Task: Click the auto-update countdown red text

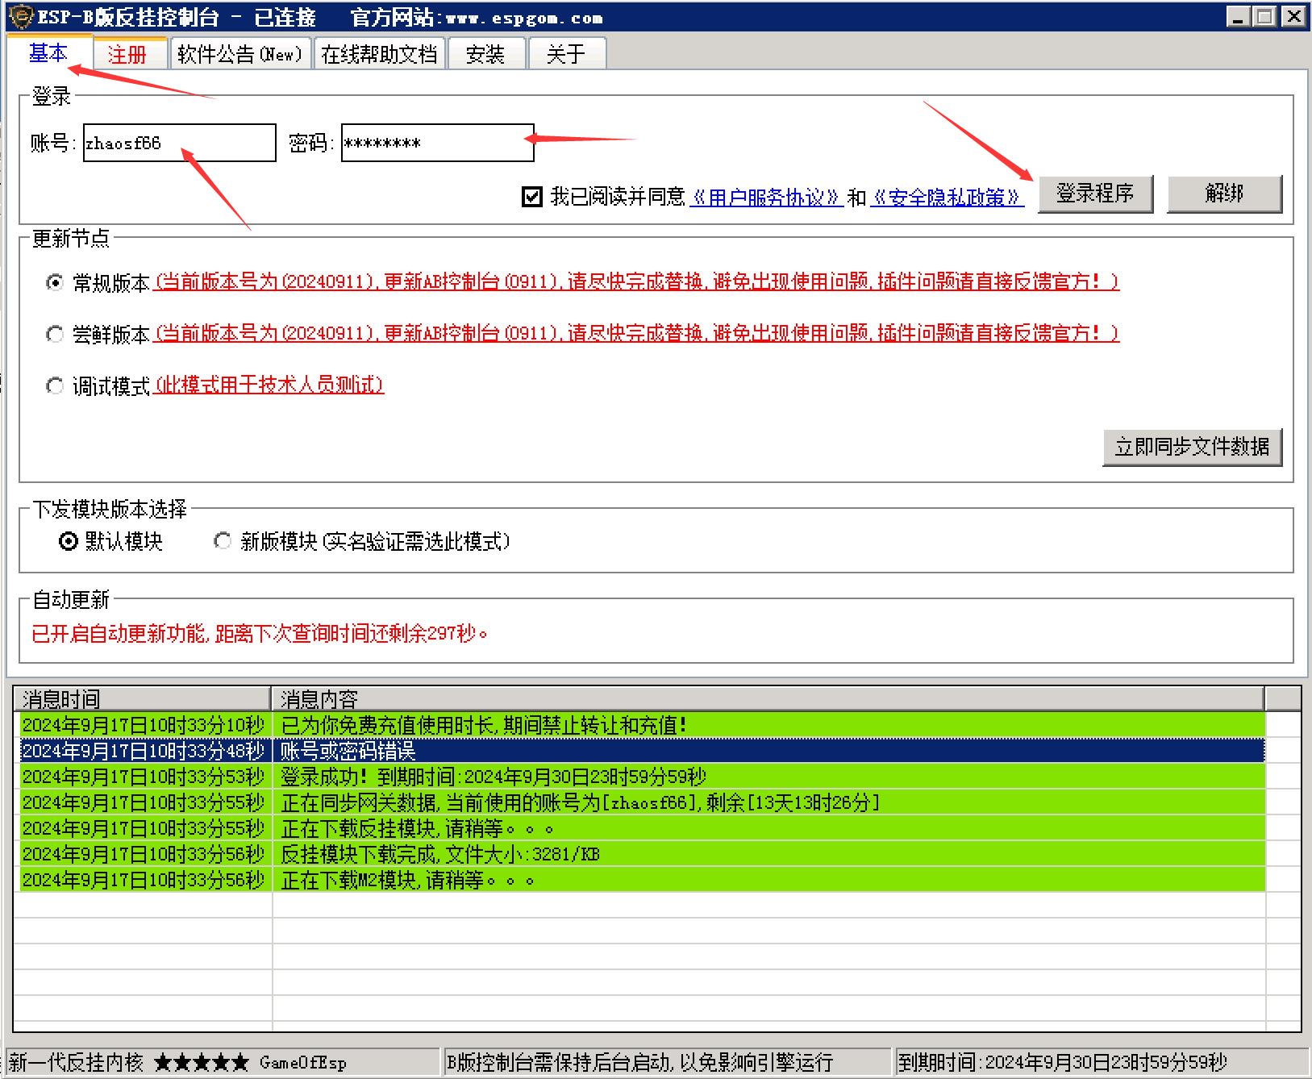Action: (x=260, y=634)
